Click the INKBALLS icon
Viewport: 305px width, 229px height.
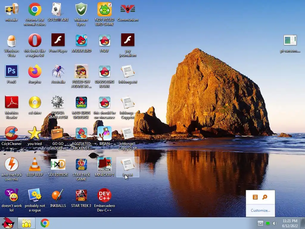[58, 198]
